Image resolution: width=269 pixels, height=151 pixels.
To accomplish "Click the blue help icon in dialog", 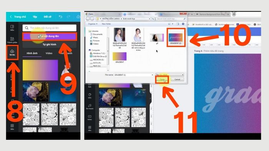I will tap(183, 24).
